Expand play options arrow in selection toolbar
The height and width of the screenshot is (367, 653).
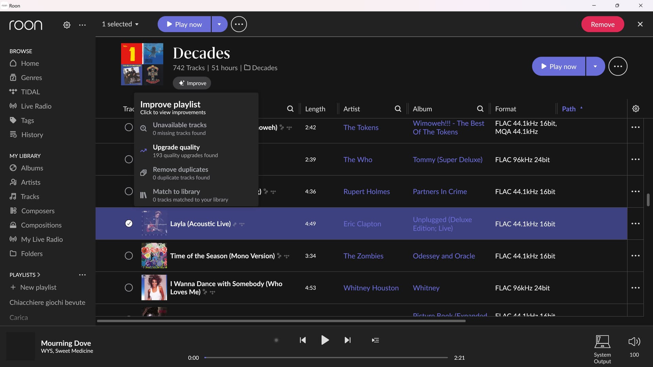(x=219, y=24)
